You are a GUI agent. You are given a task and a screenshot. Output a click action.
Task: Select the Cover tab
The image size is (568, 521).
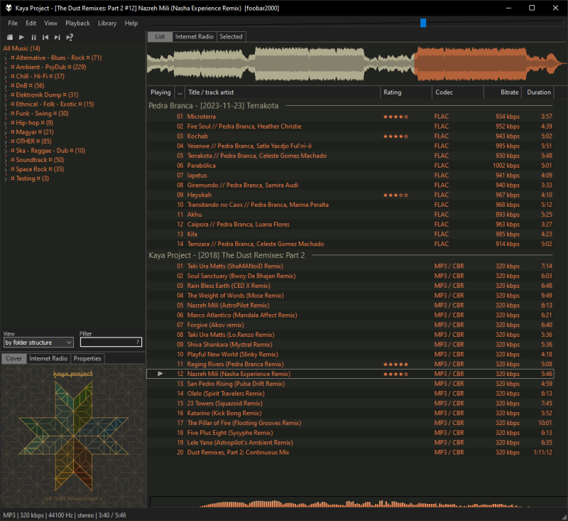pos(13,358)
